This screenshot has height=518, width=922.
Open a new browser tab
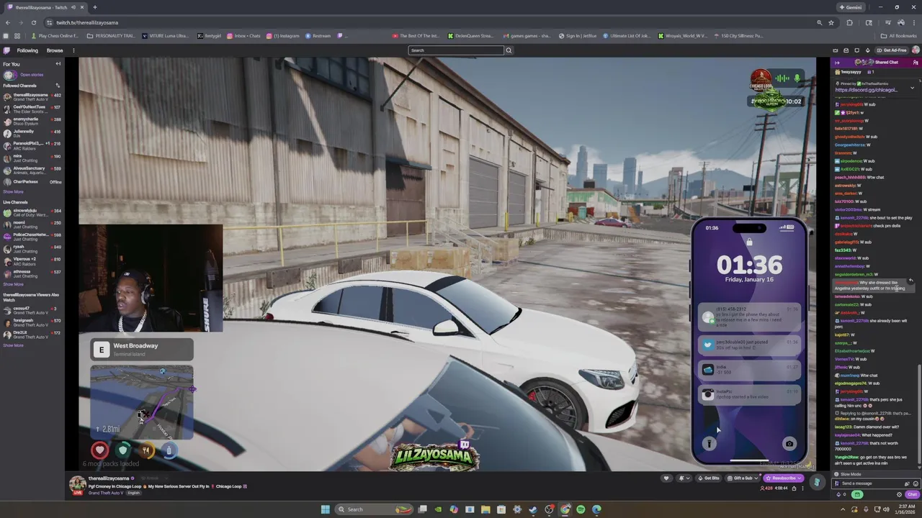[x=94, y=7]
